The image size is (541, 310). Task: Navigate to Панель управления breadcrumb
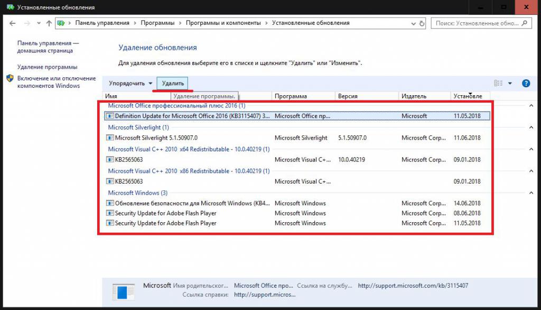tap(102, 23)
